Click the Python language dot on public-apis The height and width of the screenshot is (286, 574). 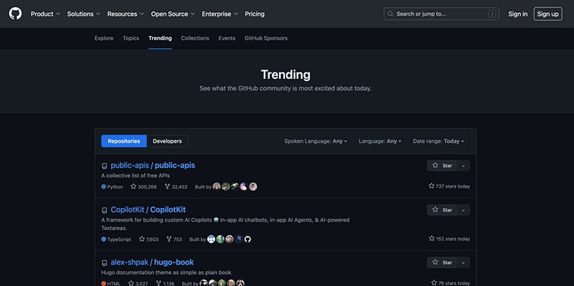(103, 186)
